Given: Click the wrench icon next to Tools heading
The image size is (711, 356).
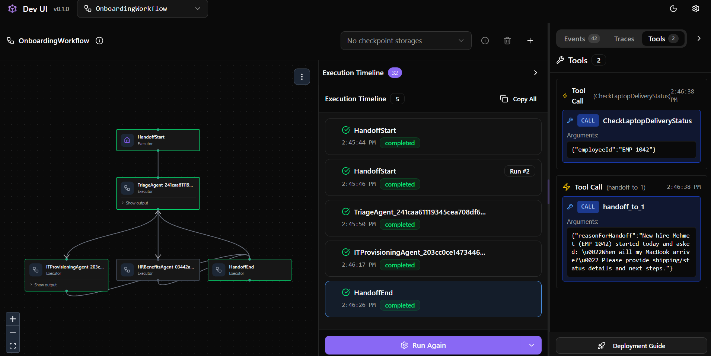Looking at the screenshot, I should pyautogui.click(x=561, y=60).
